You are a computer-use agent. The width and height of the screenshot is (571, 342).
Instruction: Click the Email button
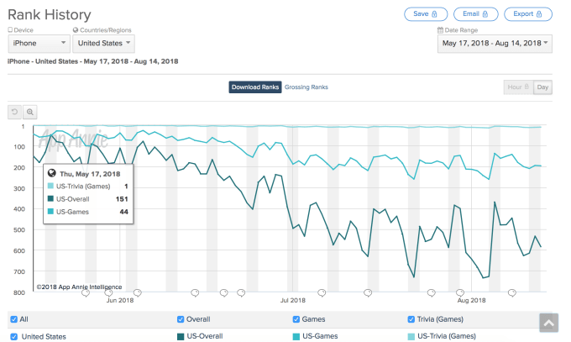[x=476, y=14]
